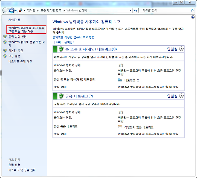197x178 pixels.
Task: Select 제어판 in the breadcrumb path
Action: (x=31, y=10)
